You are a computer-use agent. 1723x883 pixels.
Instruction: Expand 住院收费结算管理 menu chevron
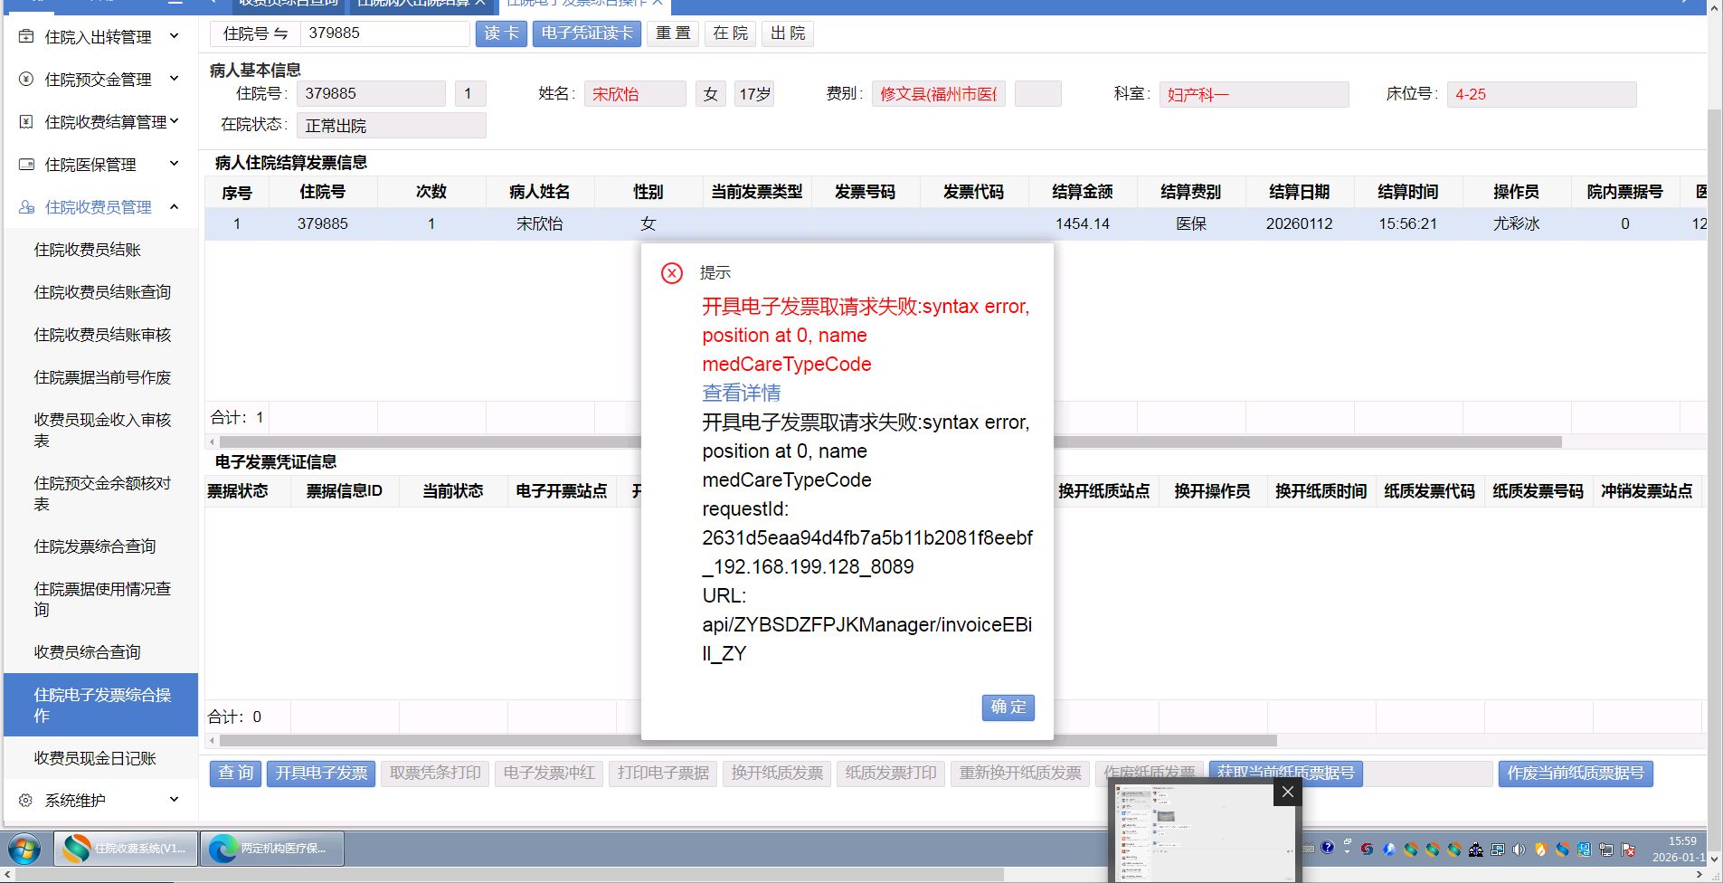coord(175,121)
